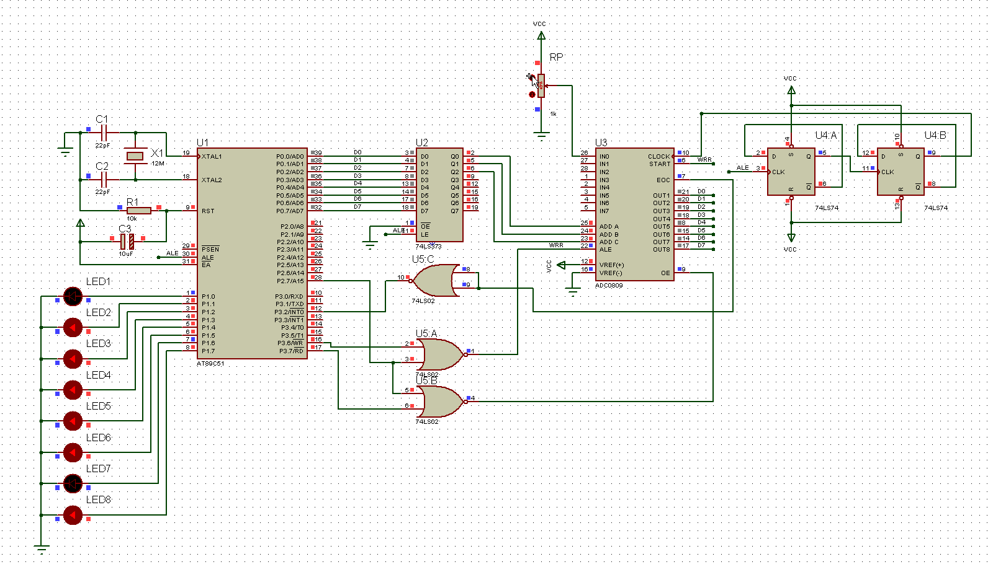This screenshot has height=567, width=993.
Task: Click the LED8 diode symbol
Action: 73,514
